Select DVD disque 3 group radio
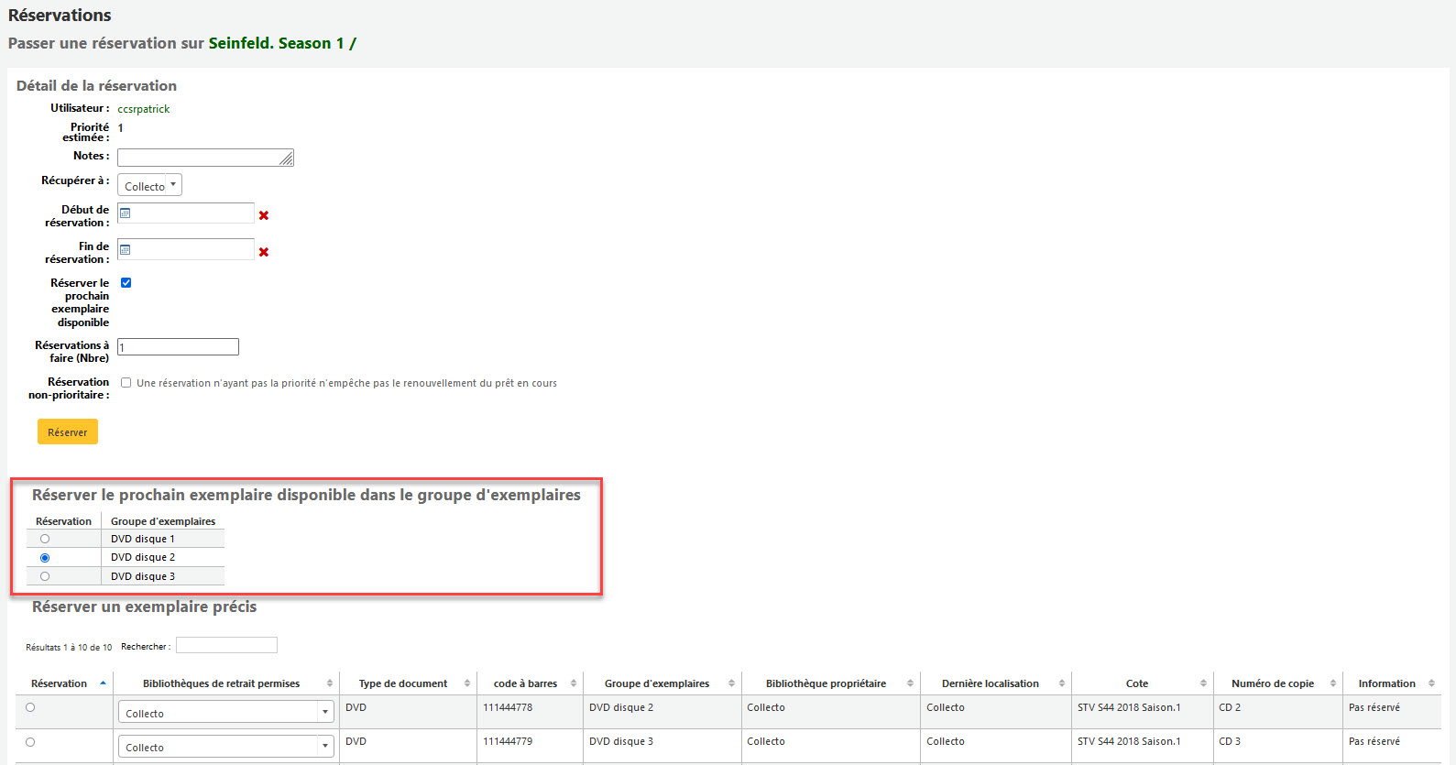The height and width of the screenshot is (765, 1456). click(45, 576)
